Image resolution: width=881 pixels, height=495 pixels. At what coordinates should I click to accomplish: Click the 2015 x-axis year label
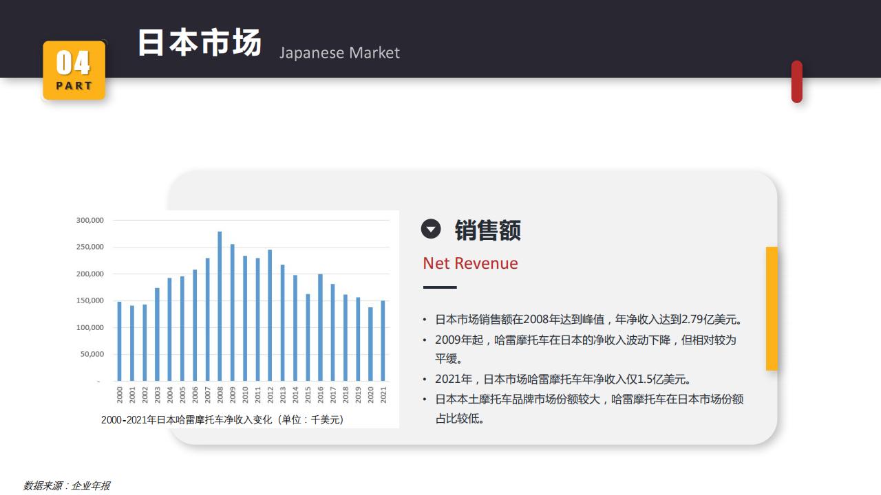pos(308,395)
